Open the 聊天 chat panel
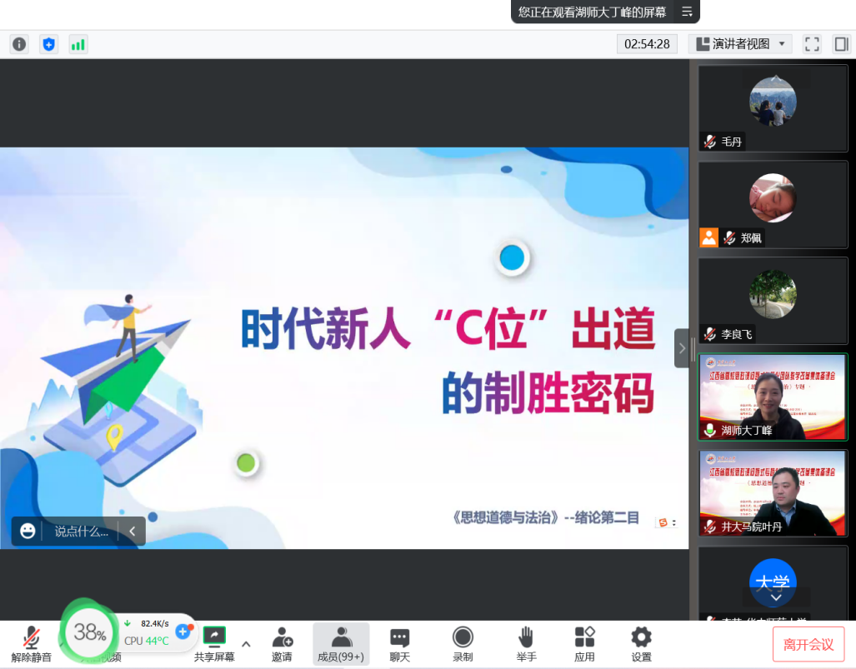 (400, 643)
